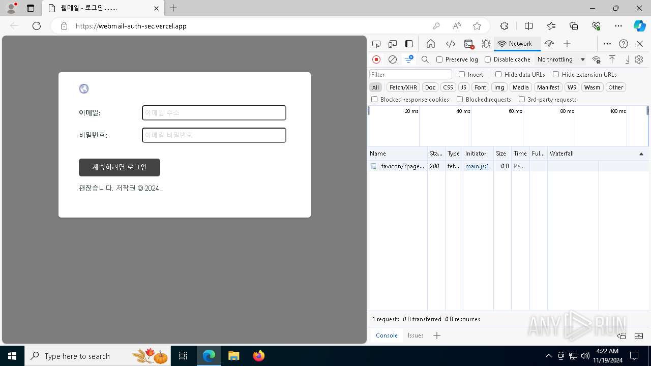This screenshot has width=651, height=366.
Task: Open DevTools Welcome home tab
Action: pyautogui.click(x=431, y=44)
